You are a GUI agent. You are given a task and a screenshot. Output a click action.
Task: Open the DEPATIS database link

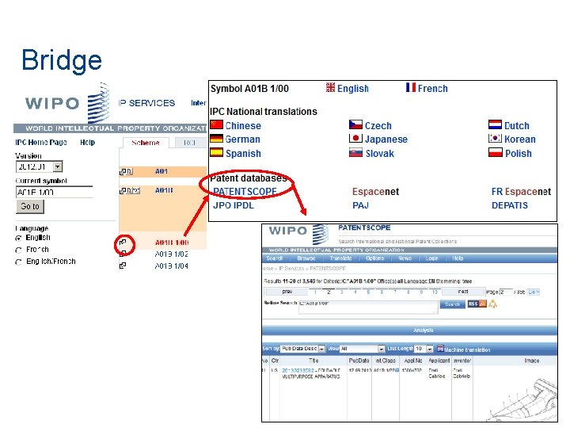(x=510, y=205)
